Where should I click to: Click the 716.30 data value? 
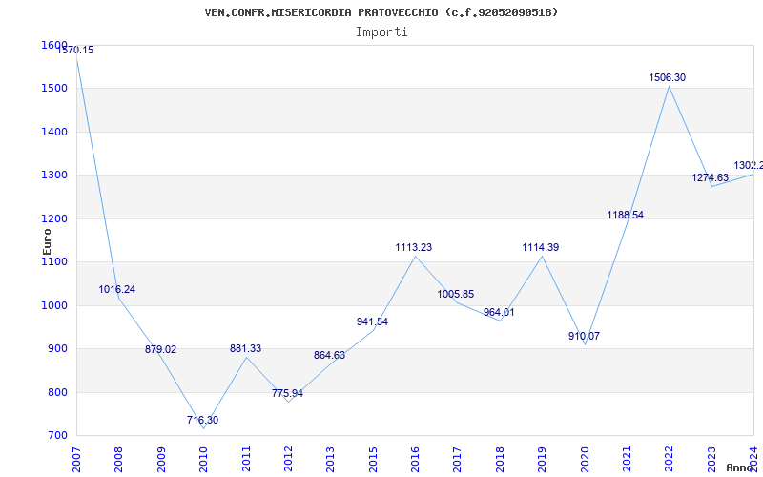(202, 420)
